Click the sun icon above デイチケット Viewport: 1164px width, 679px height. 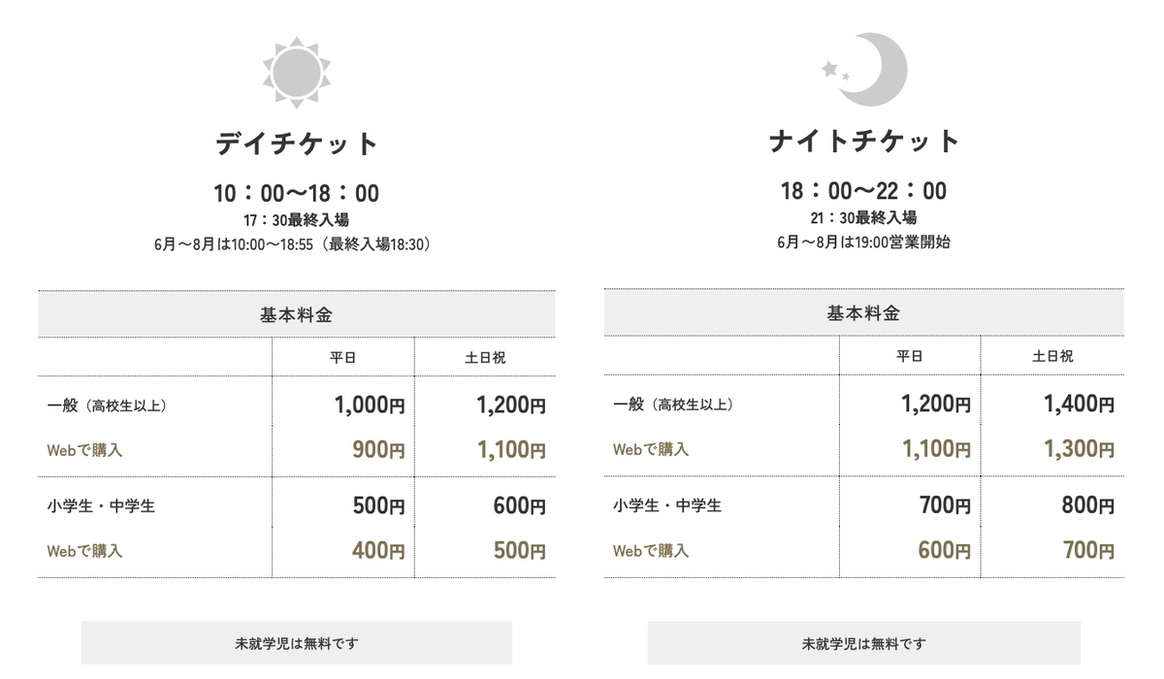click(296, 71)
